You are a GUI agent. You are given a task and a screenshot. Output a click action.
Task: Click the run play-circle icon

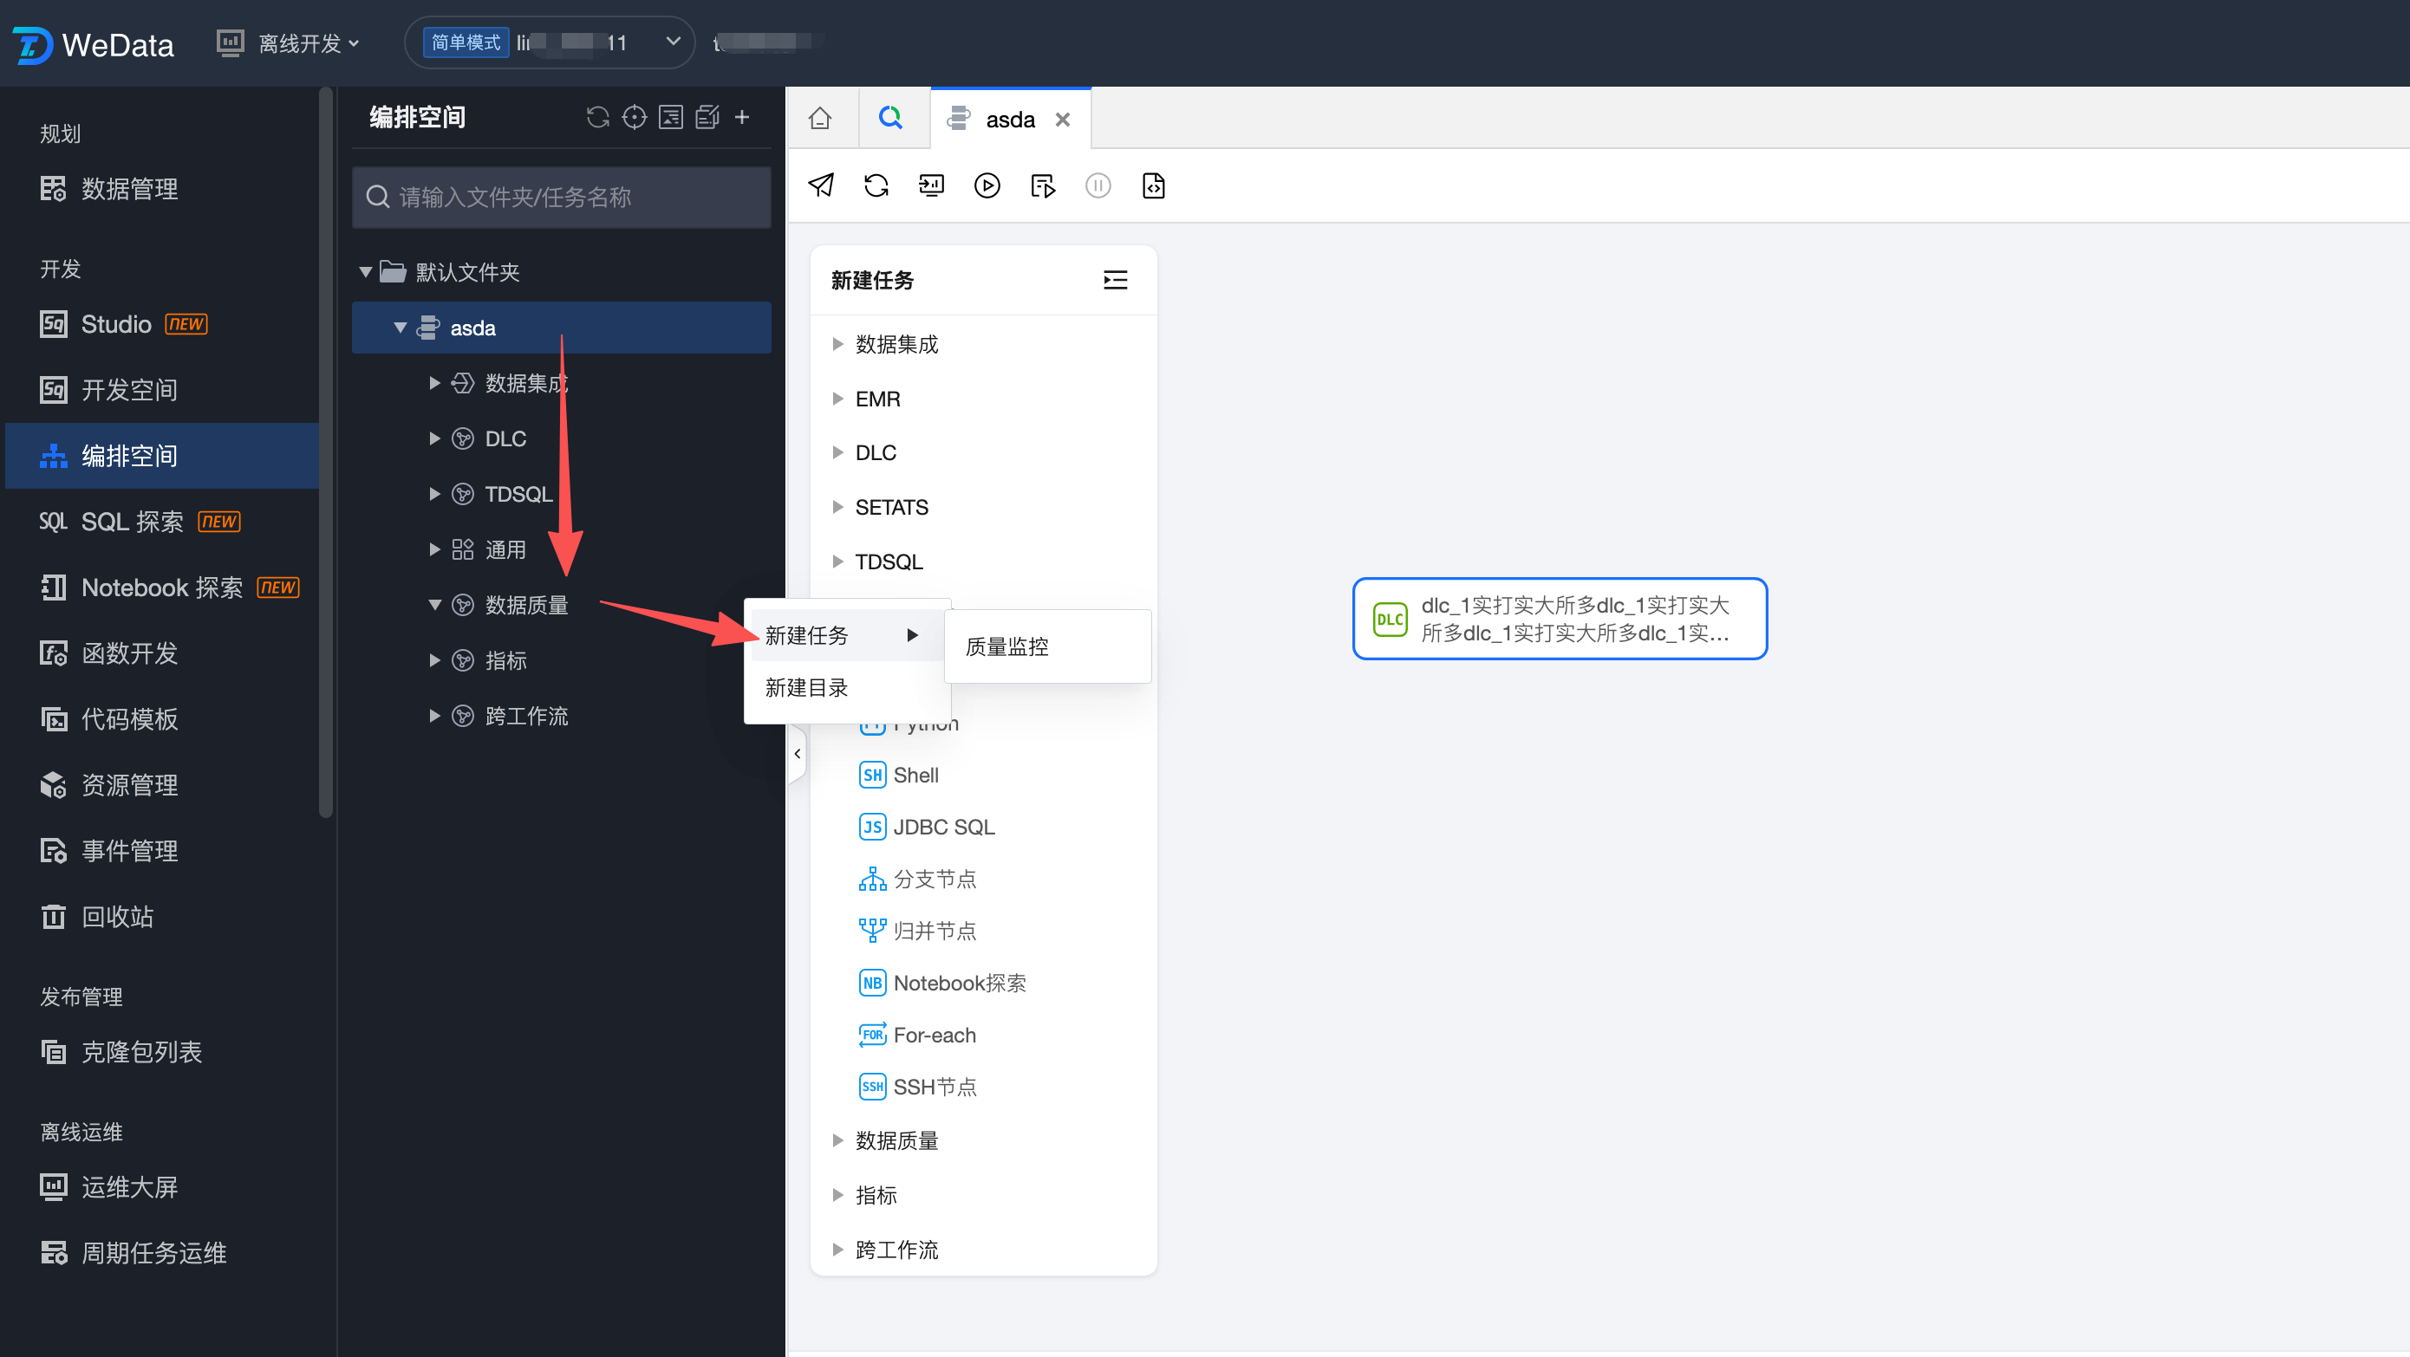986,185
